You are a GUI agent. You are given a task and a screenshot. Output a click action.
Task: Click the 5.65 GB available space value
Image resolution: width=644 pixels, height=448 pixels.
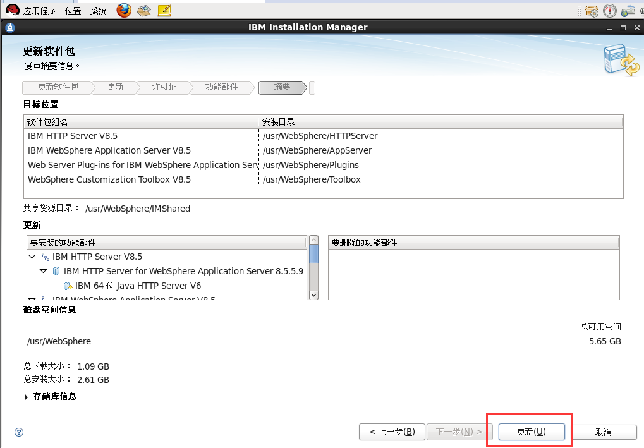(x=605, y=342)
